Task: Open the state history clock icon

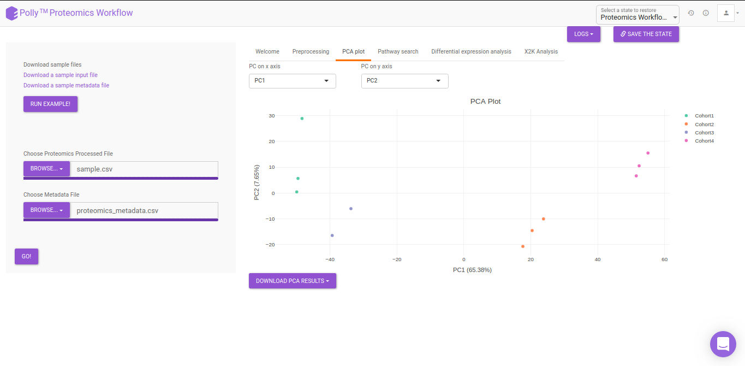Action: tap(691, 13)
